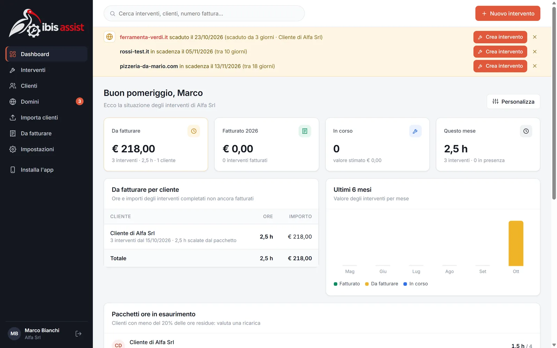Click clock icon on Questo mese card
This screenshot has width=557, height=348.
(526, 131)
